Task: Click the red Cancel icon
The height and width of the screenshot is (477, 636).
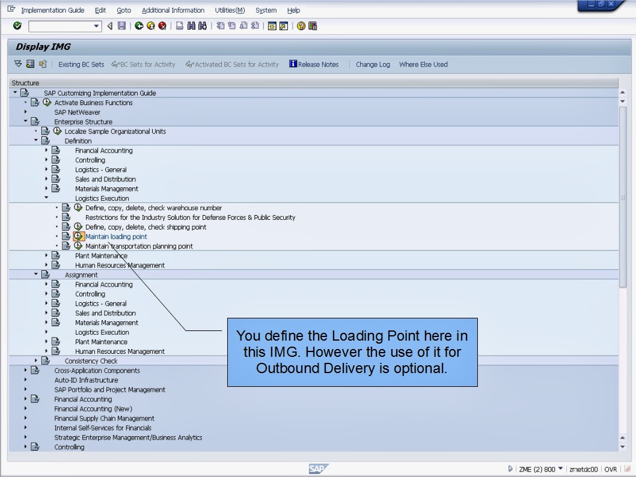Action: [x=162, y=26]
